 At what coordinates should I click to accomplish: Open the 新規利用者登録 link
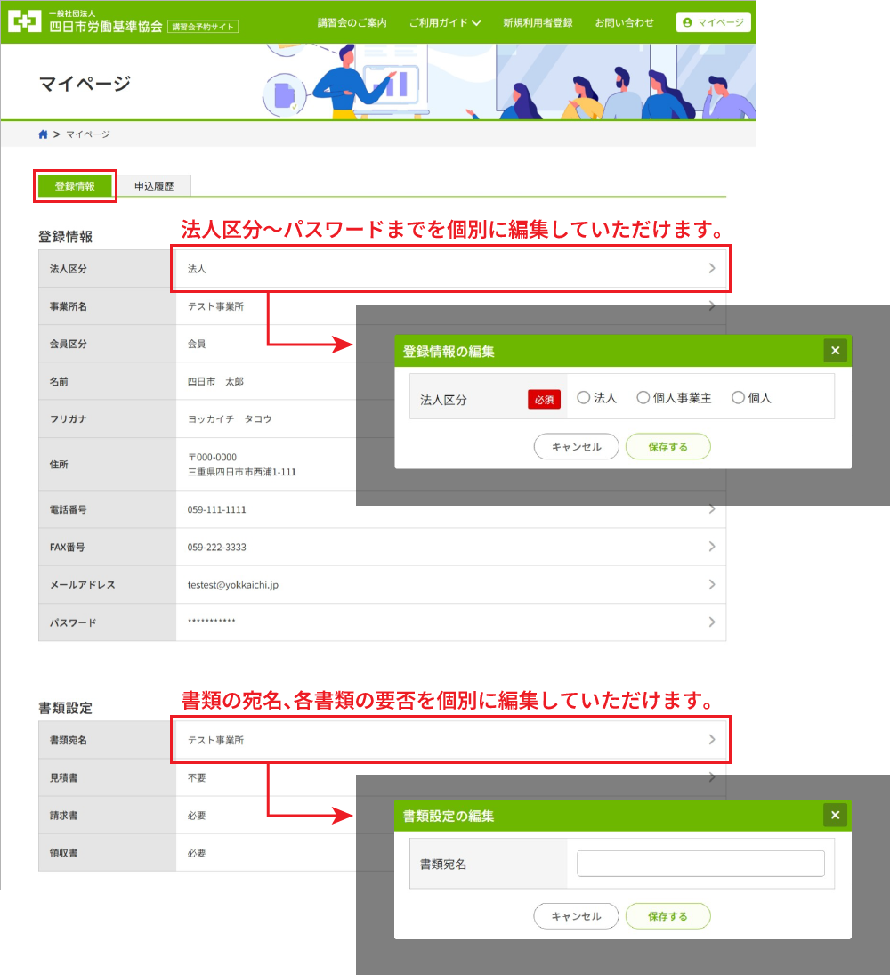(538, 22)
